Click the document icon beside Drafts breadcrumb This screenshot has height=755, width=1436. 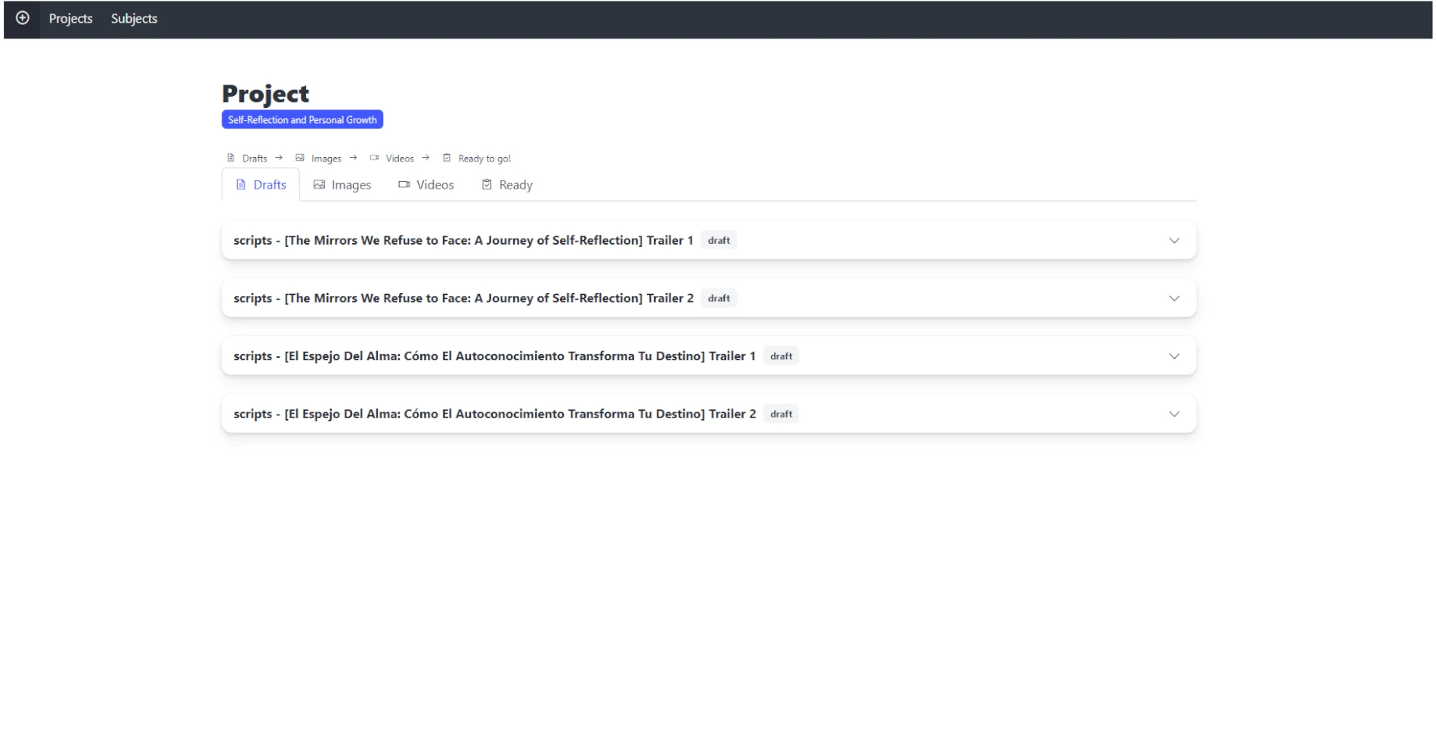[x=231, y=158]
